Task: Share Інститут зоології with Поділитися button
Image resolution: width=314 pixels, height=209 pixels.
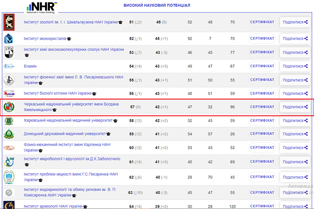Action: tap(295, 22)
